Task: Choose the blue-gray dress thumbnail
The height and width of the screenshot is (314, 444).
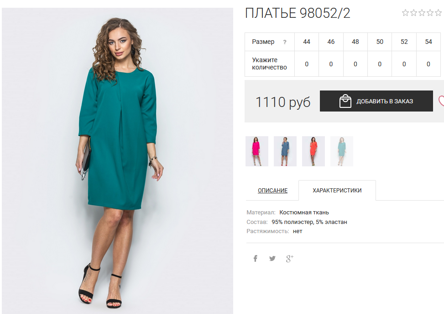Action: [x=285, y=151]
